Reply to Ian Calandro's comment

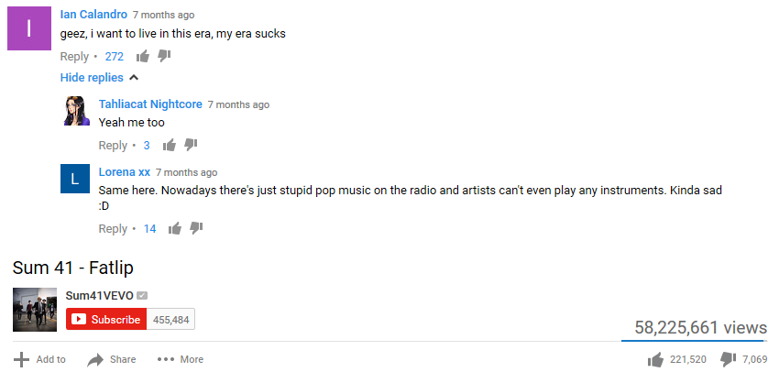[74, 57]
